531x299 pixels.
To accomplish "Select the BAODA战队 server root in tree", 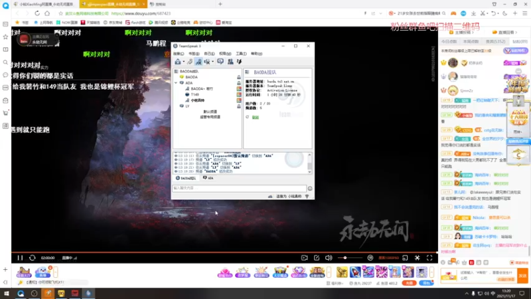I will tap(189, 71).
